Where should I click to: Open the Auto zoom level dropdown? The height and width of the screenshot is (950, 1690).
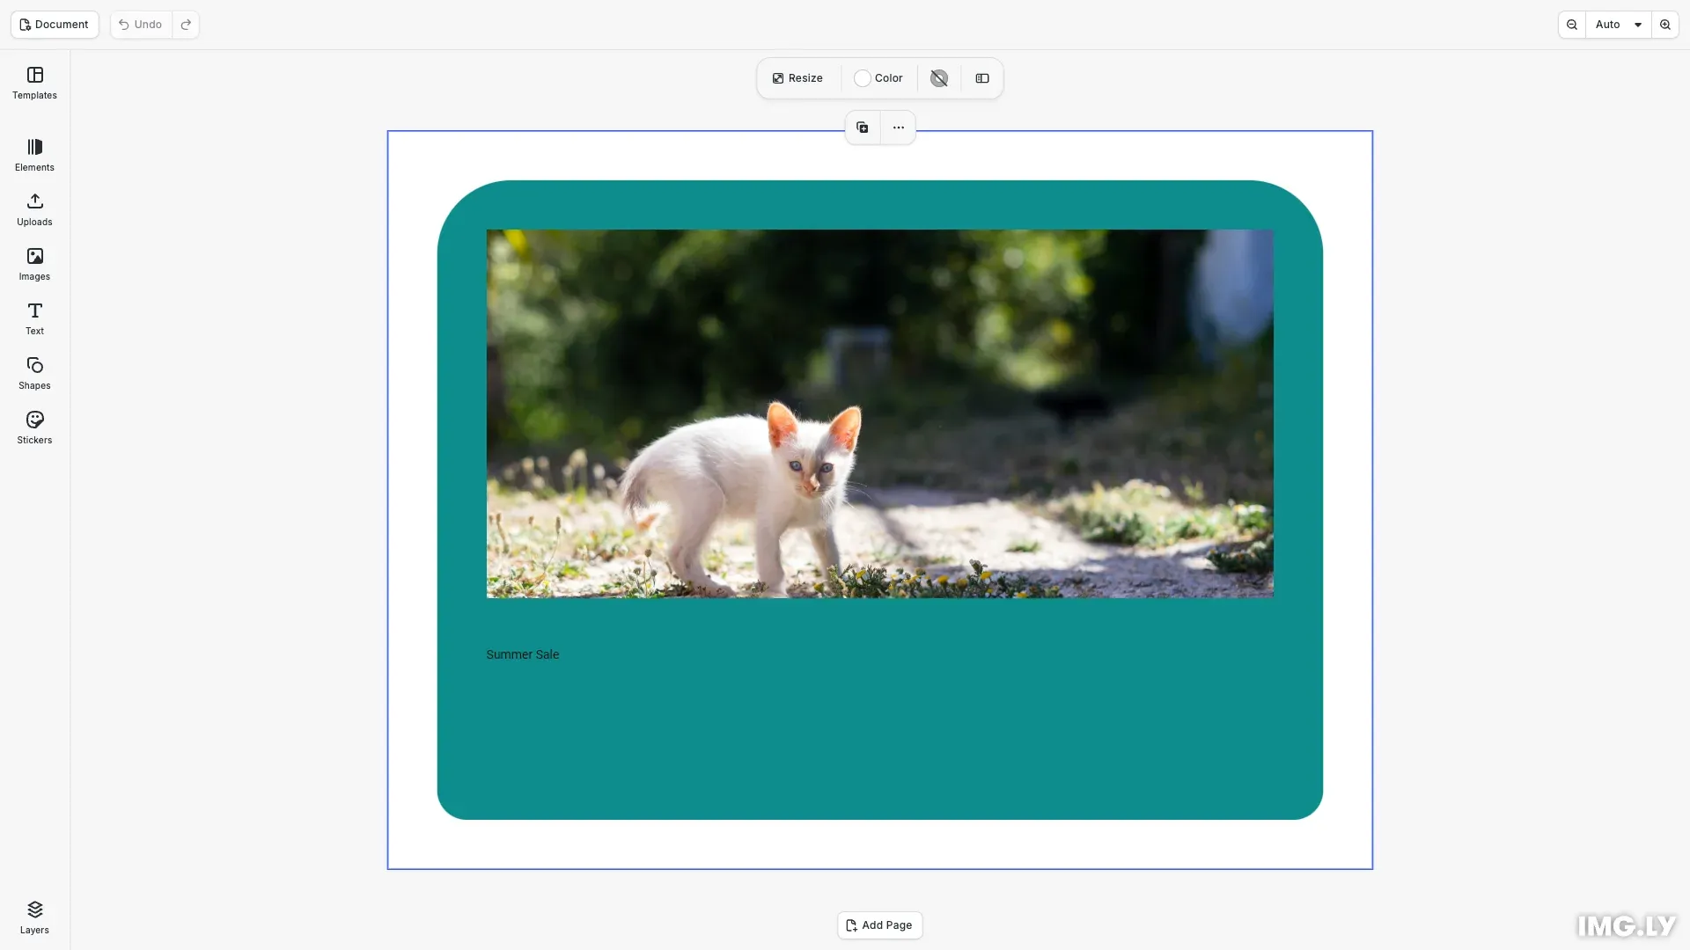coord(1619,25)
